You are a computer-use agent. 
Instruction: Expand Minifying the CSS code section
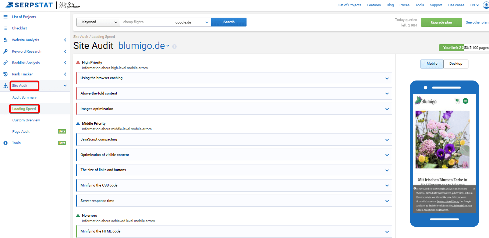tap(387, 185)
